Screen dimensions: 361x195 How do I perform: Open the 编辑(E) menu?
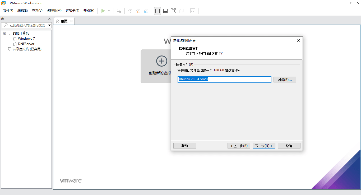[x=22, y=11]
